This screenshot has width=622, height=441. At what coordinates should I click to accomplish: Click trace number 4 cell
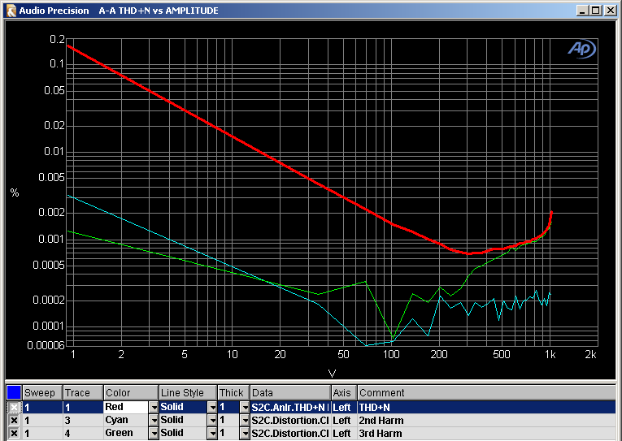[x=83, y=434]
